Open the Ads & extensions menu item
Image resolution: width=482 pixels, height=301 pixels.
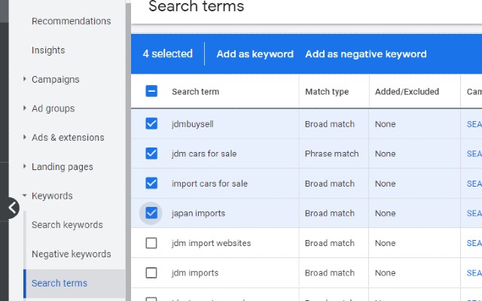(x=68, y=137)
